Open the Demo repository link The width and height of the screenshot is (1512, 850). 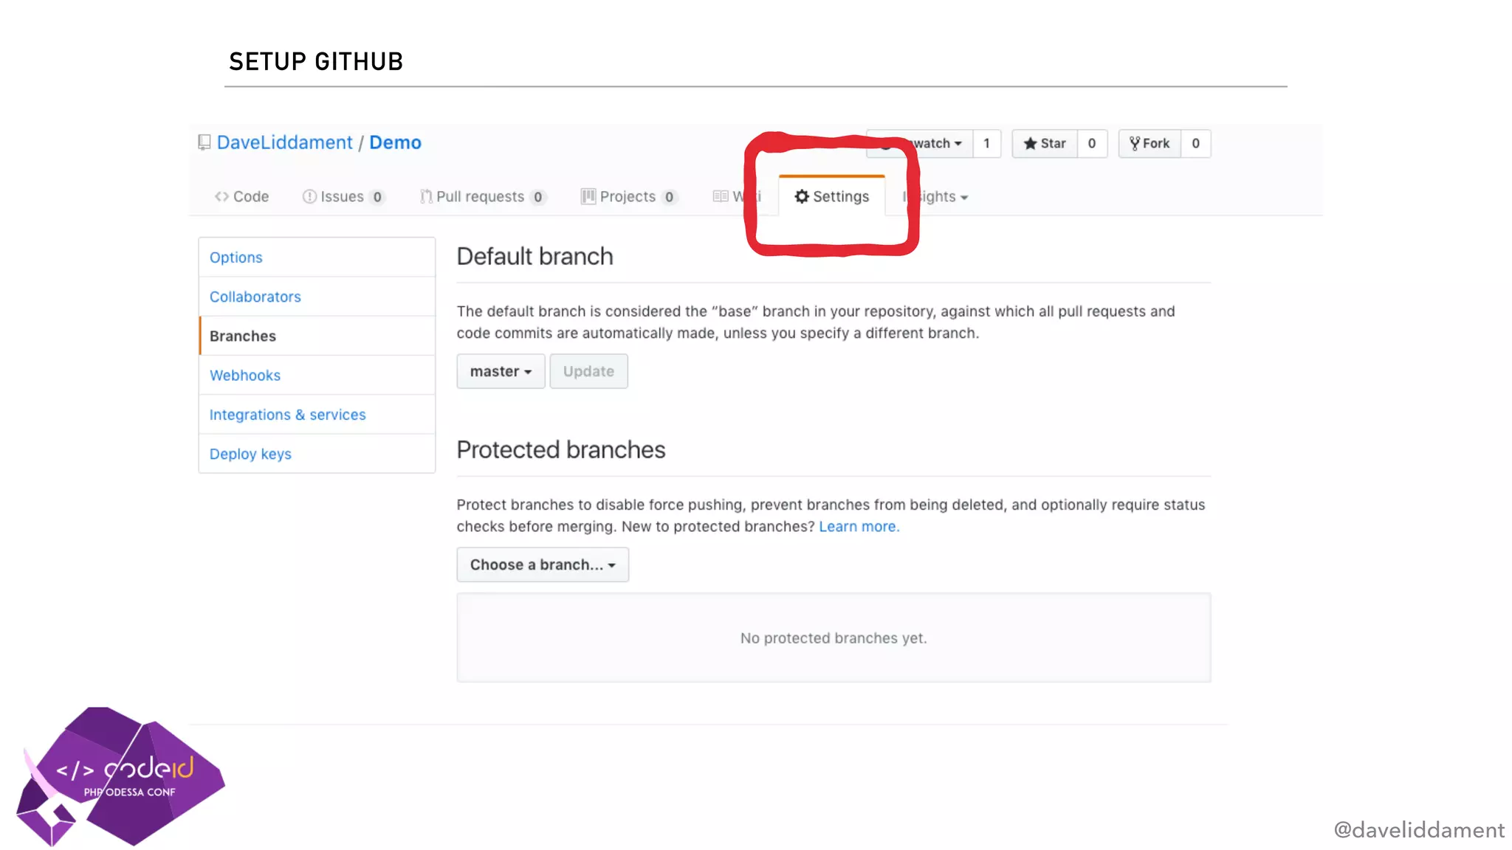pyautogui.click(x=395, y=142)
